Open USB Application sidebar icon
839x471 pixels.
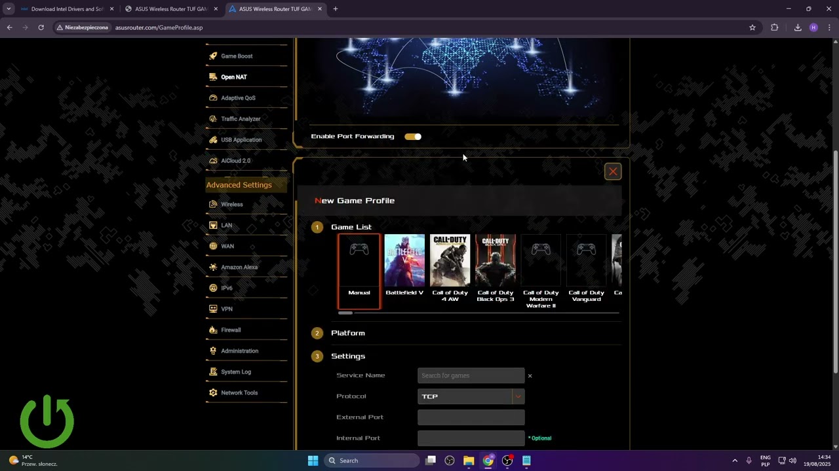click(213, 140)
